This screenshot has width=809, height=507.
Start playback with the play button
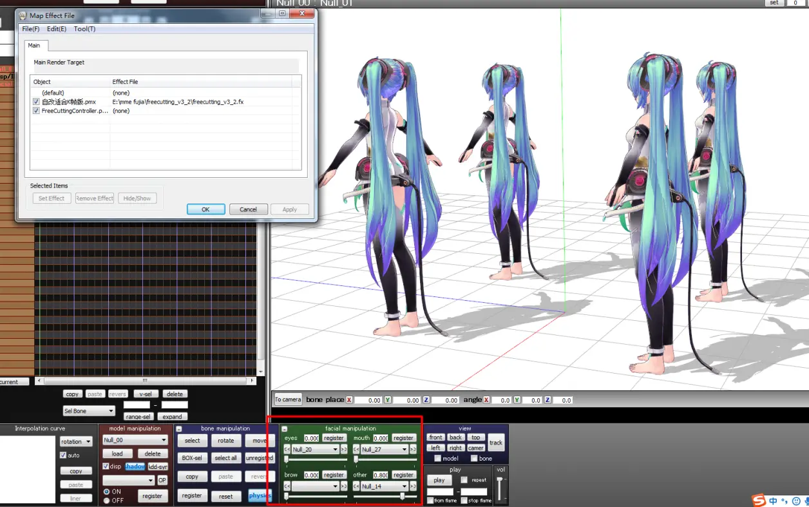[x=439, y=480]
